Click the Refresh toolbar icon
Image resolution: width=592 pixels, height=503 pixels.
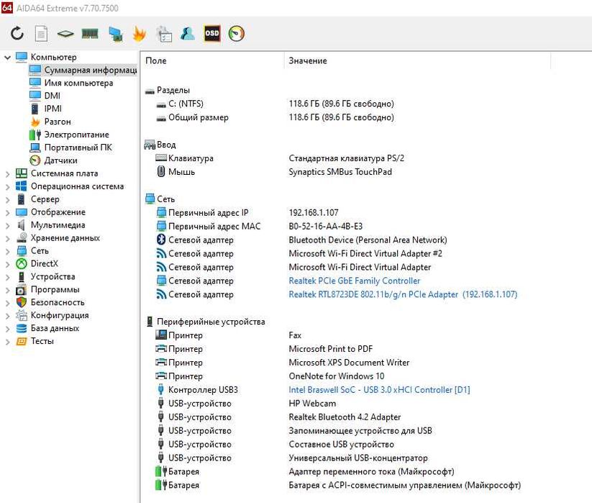pyautogui.click(x=17, y=34)
